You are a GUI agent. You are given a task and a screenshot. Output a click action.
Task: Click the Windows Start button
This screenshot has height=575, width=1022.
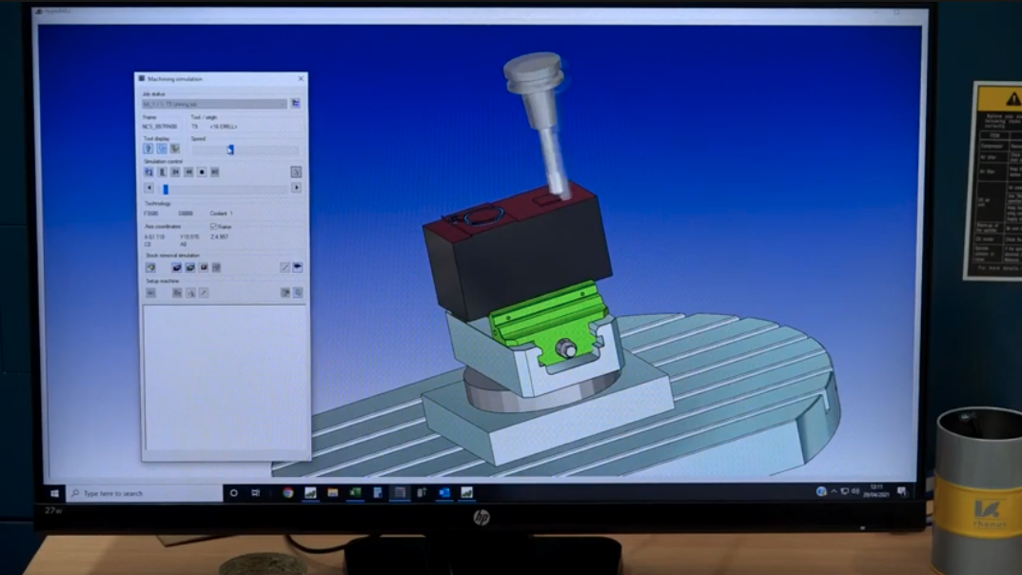[54, 493]
